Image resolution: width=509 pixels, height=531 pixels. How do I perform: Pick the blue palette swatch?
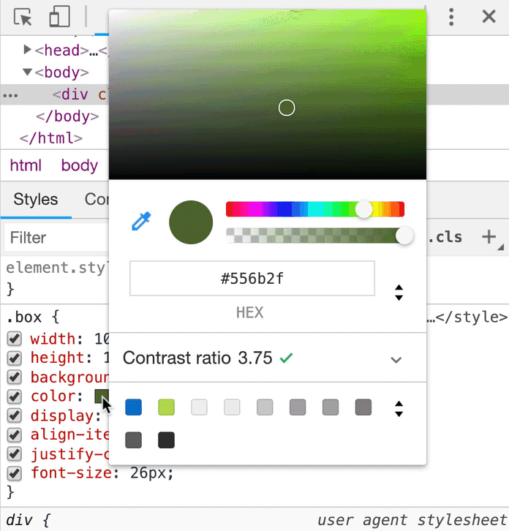[133, 407]
